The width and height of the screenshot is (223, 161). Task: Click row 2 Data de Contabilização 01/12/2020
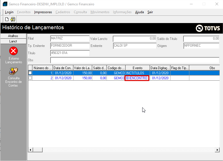63,78
